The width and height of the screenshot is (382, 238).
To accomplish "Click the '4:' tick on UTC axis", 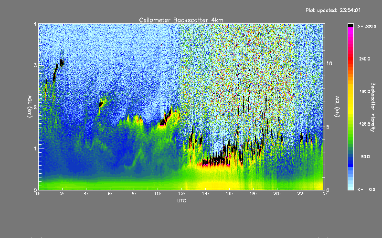I will coord(86,194).
